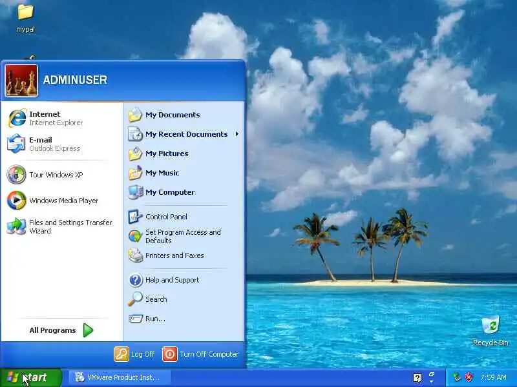
Task: Click the My Recent Documents text label
Action: pyautogui.click(x=186, y=134)
